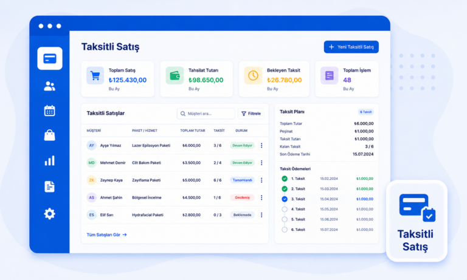Select the credit card icon in sidebar
This screenshot has height=280, width=467.
click(50, 58)
